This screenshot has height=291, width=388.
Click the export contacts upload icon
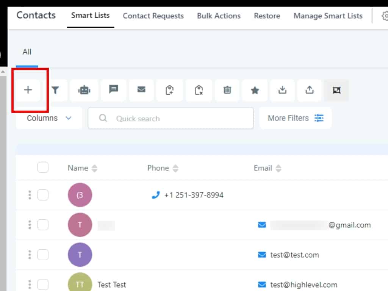310,90
